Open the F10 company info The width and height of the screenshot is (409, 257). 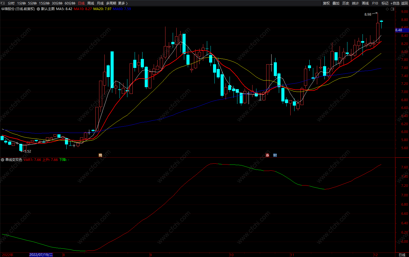pos(375,3)
